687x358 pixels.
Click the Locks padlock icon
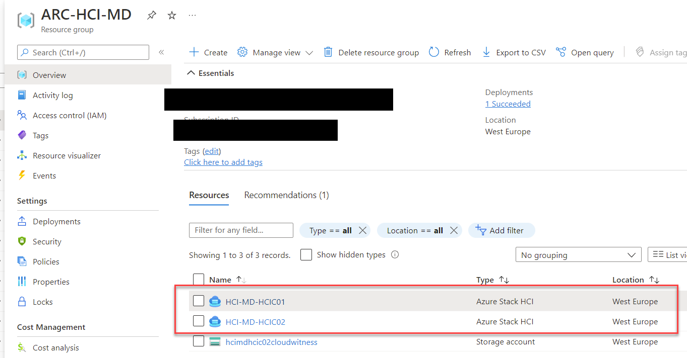pyautogui.click(x=22, y=302)
